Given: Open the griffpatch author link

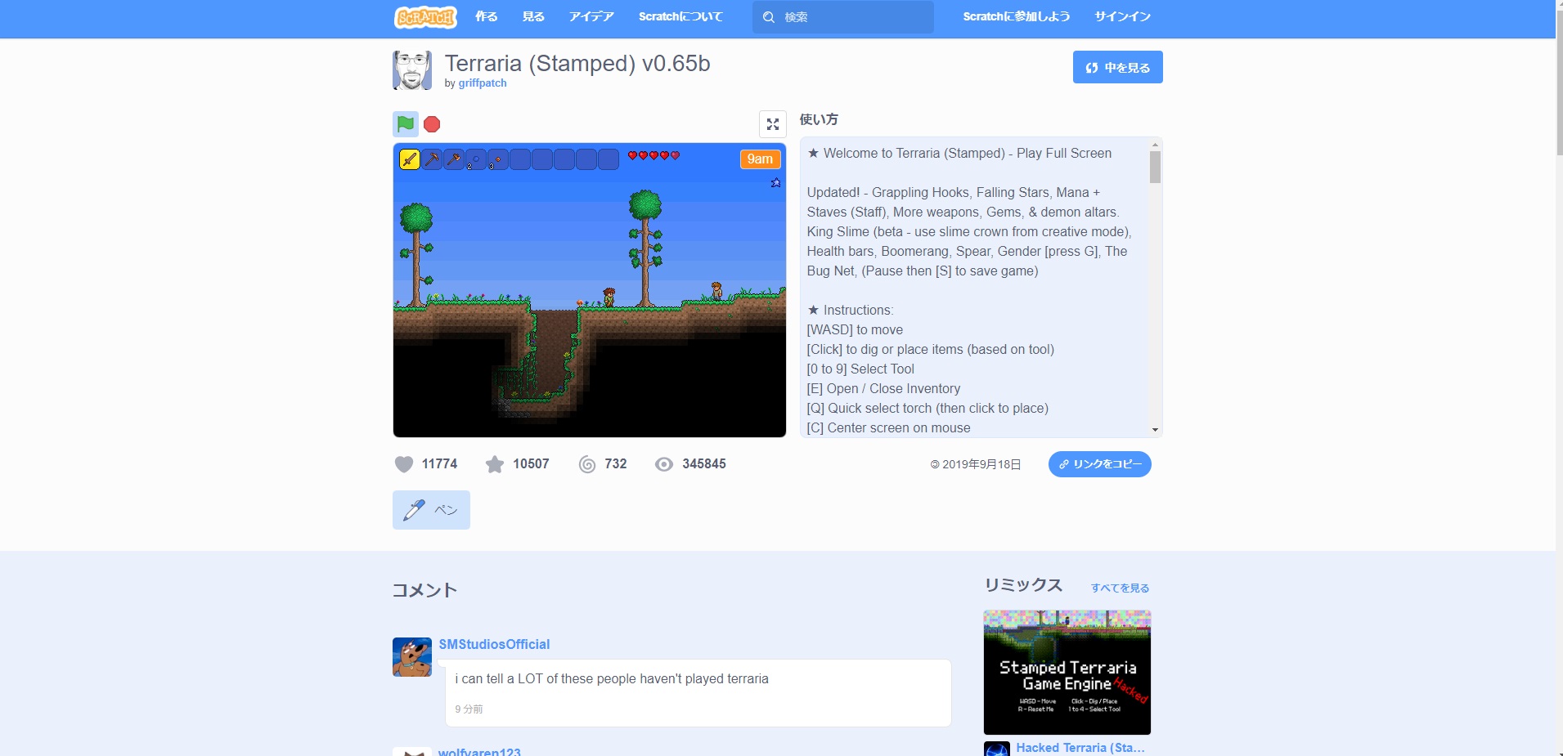Looking at the screenshot, I should click(482, 83).
